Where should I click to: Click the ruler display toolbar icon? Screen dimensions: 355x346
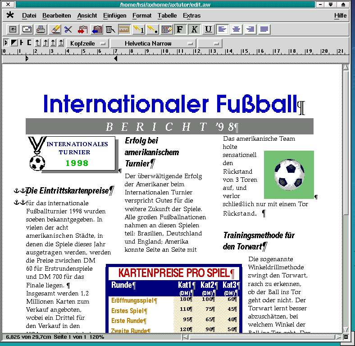[x=124, y=30]
